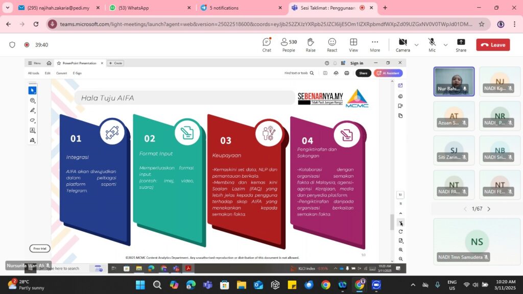Select Nur Bahi participant video thumbnail
Image resolution: width=523 pixels, height=294 pixels.
[x=454, y=81]
